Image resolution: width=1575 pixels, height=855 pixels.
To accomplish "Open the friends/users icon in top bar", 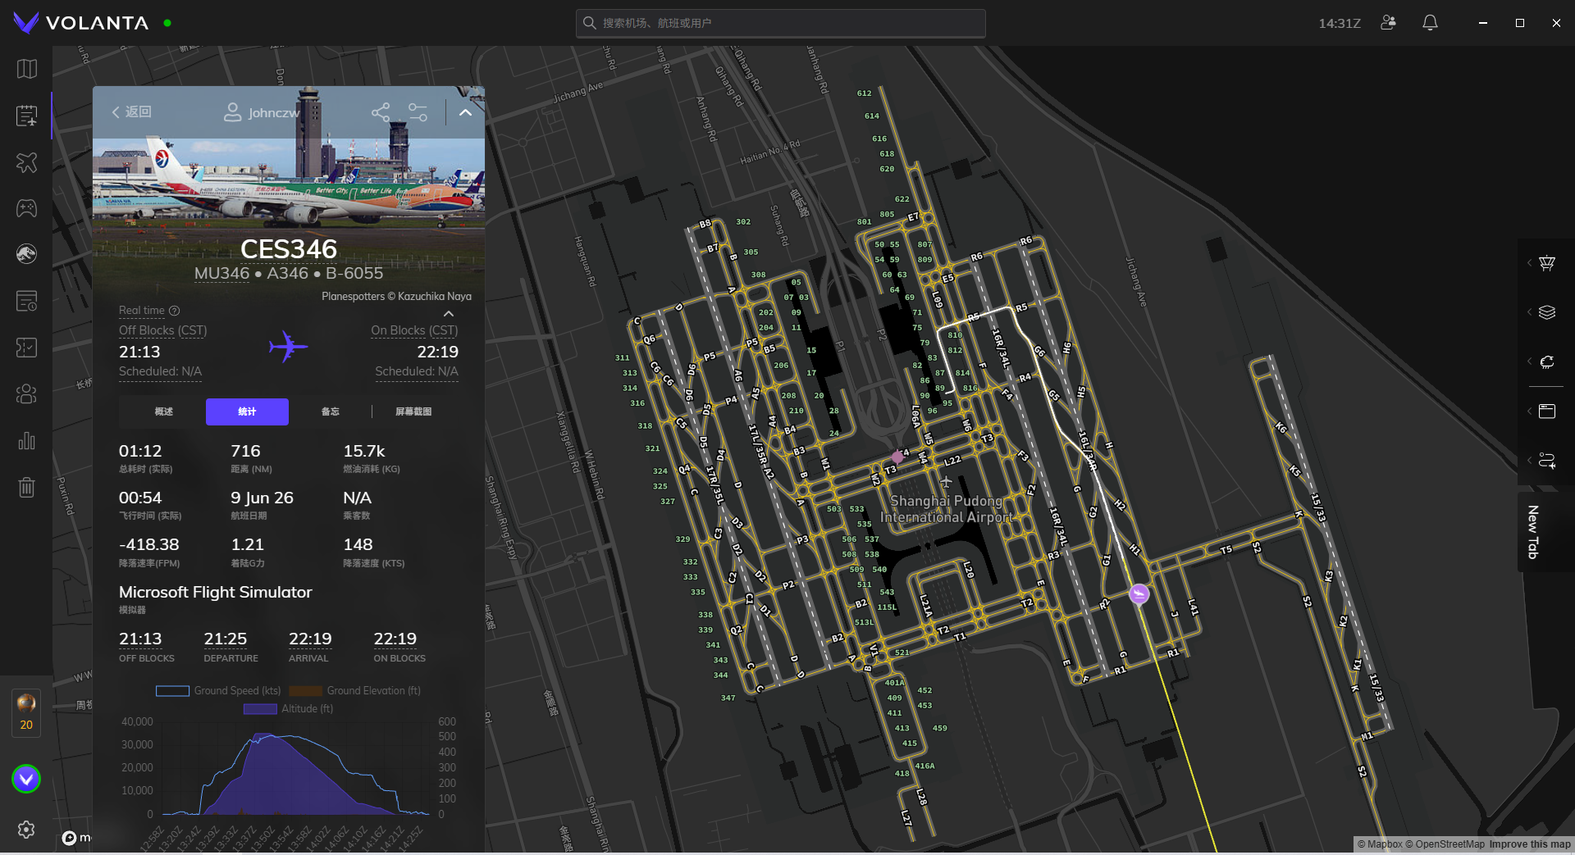I will (1388, 23).
